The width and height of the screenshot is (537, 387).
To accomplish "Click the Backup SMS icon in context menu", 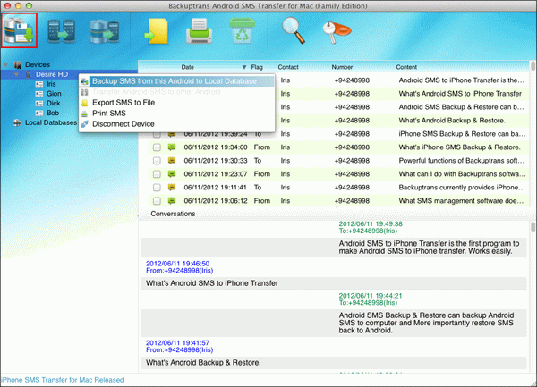I will 84,81.
